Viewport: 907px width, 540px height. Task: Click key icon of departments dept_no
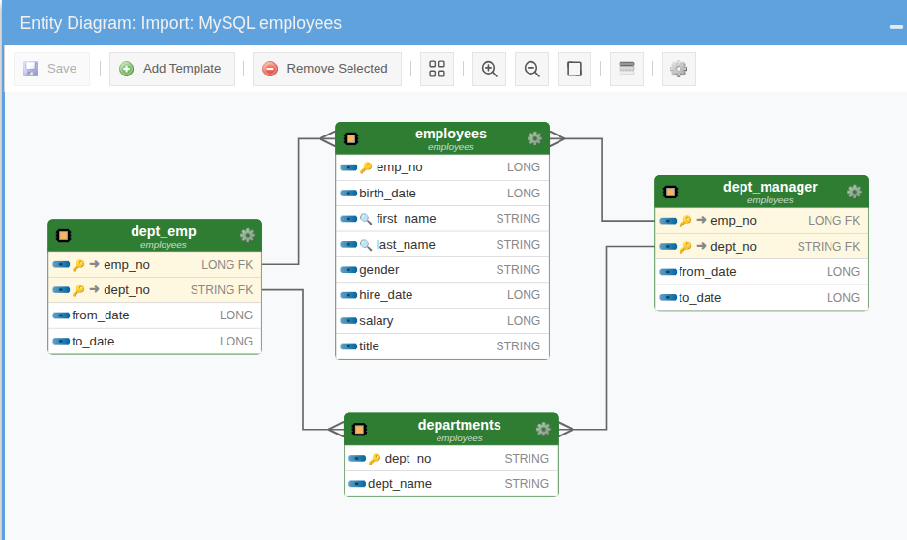pyautogui.click(x=375, y=459)
